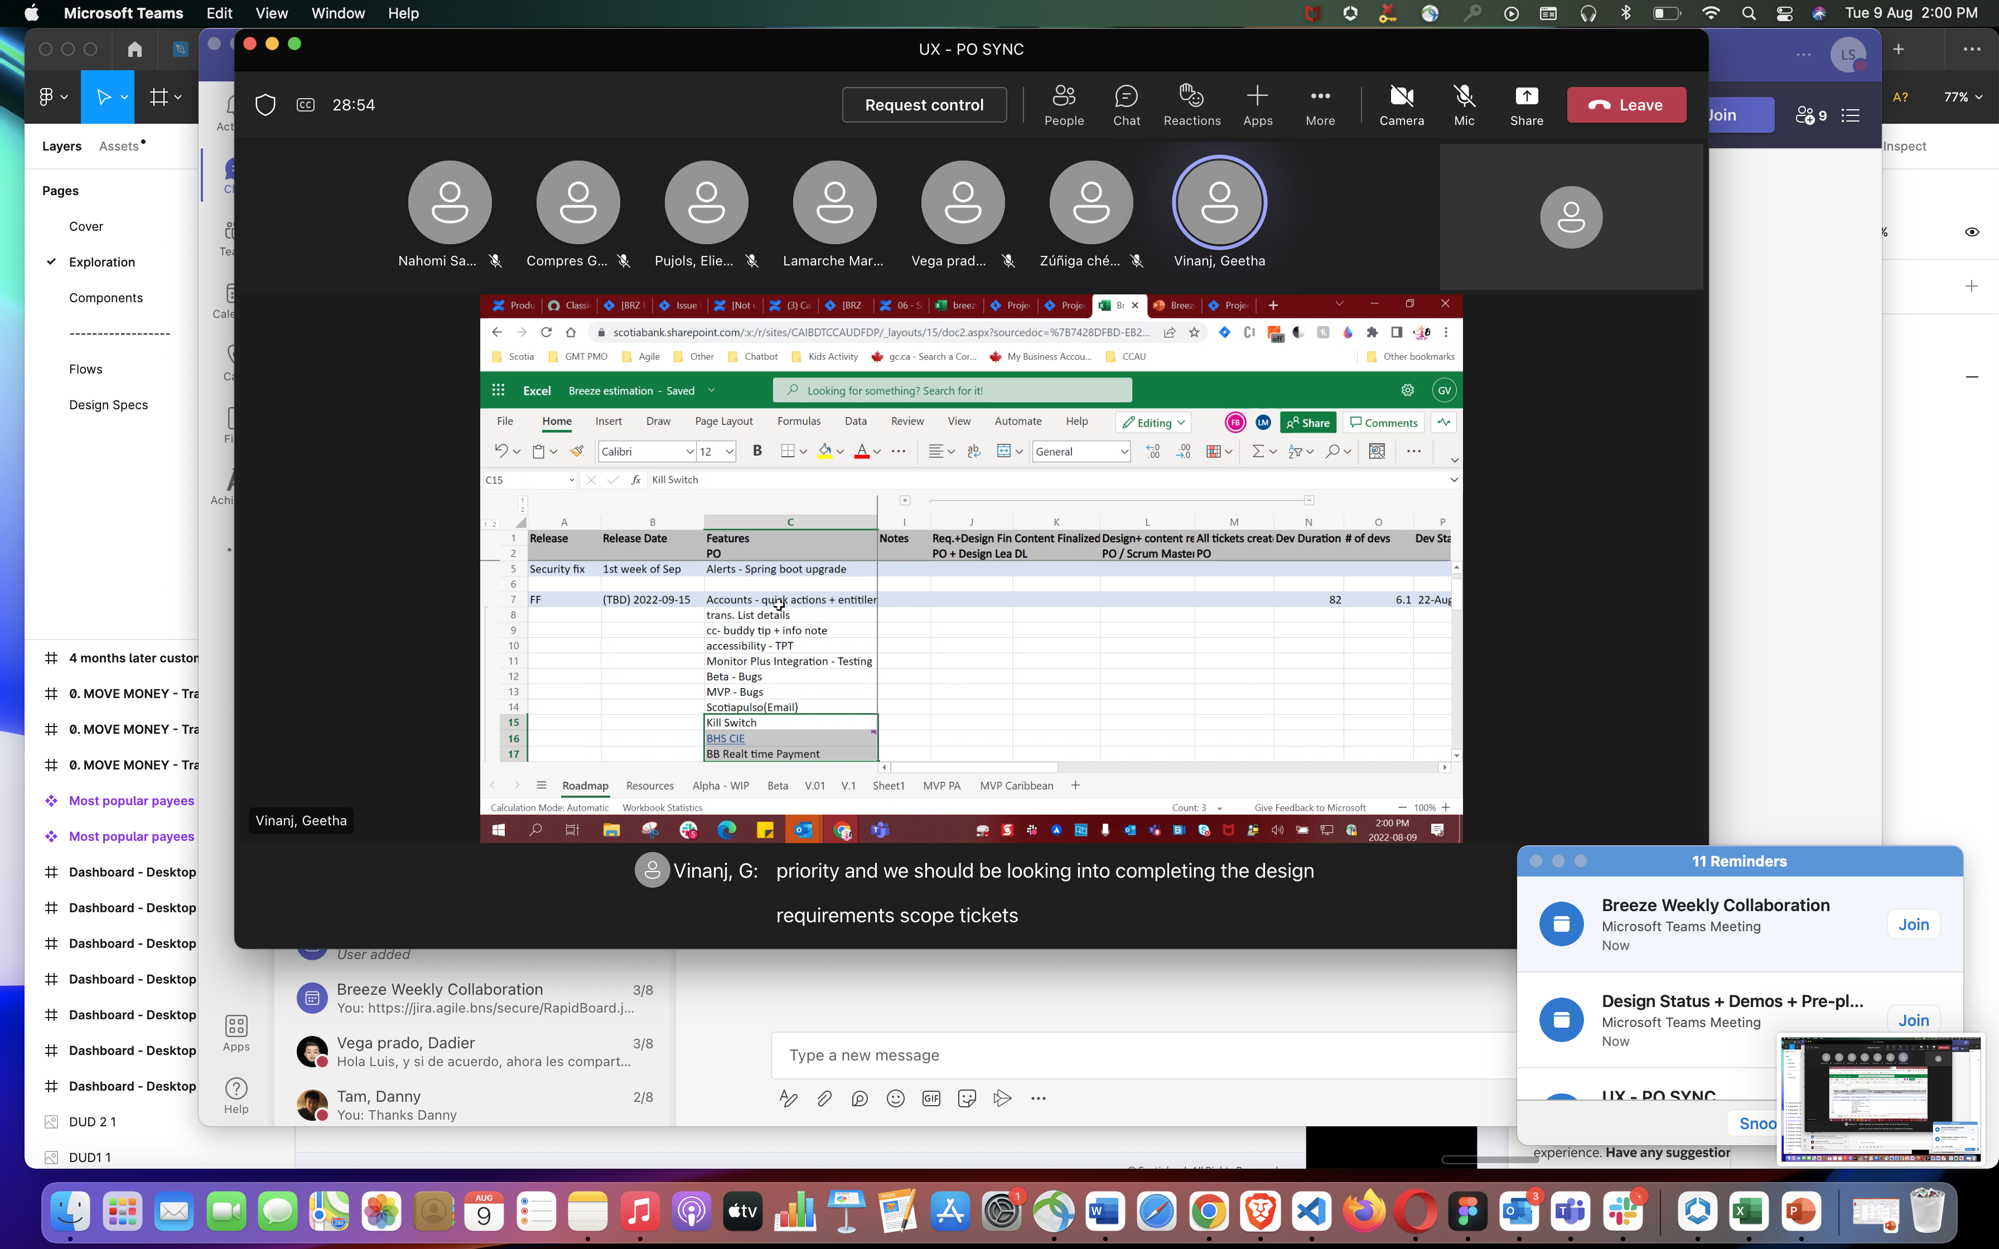
Task: Open Slack from the Dock
Action: tap(1623, 1212)
